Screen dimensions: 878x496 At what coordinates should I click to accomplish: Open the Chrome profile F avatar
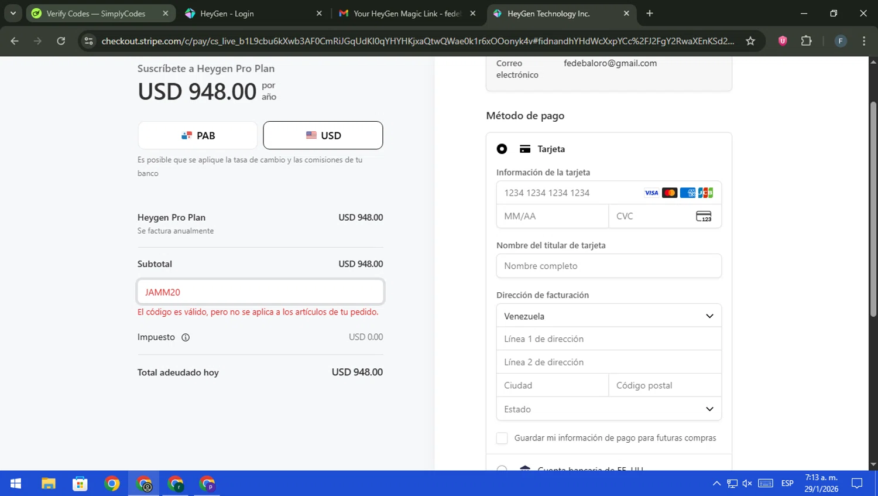pyautogui.click(x=841, y=41)
